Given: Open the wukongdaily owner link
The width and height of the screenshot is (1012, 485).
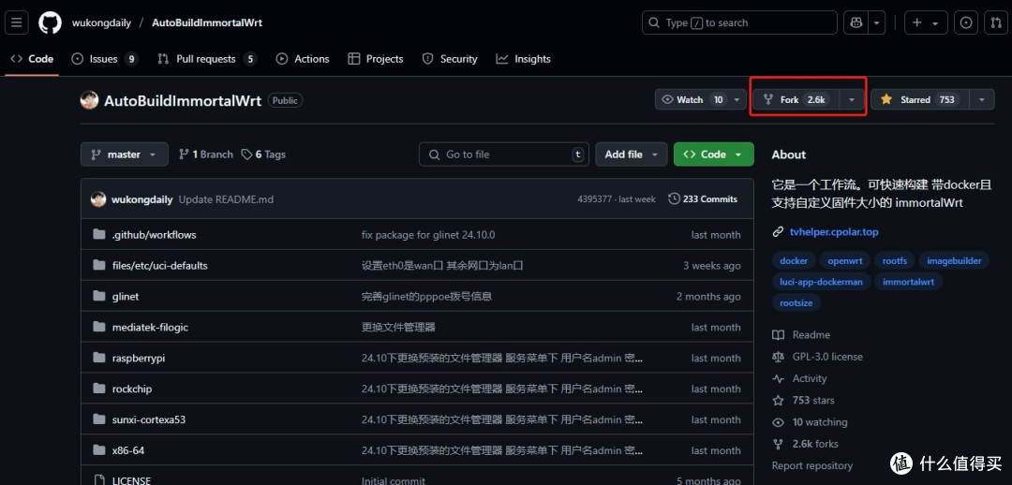Looking at the screenshot, I should [x=101, y=22].
